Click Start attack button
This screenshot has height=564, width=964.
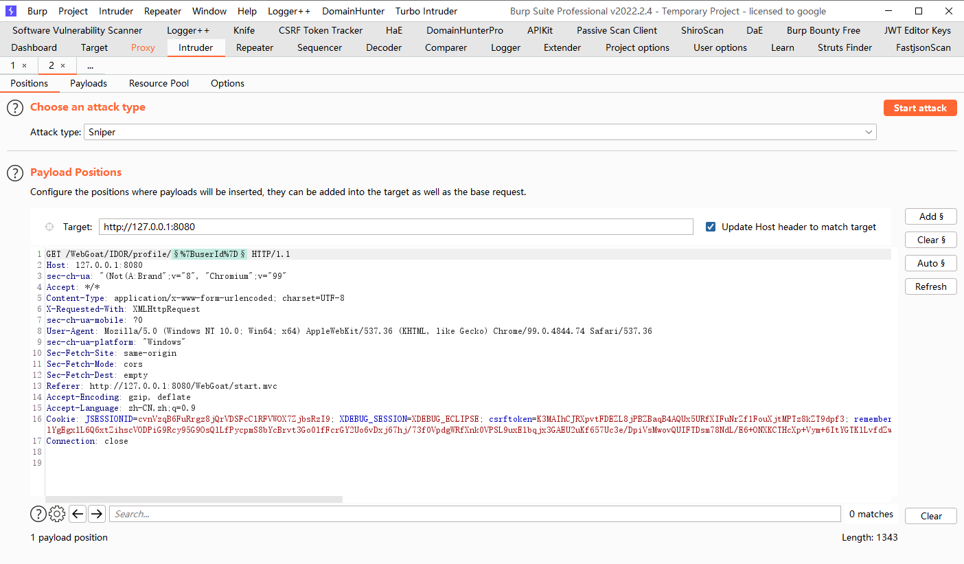click(x=920, y=108)
